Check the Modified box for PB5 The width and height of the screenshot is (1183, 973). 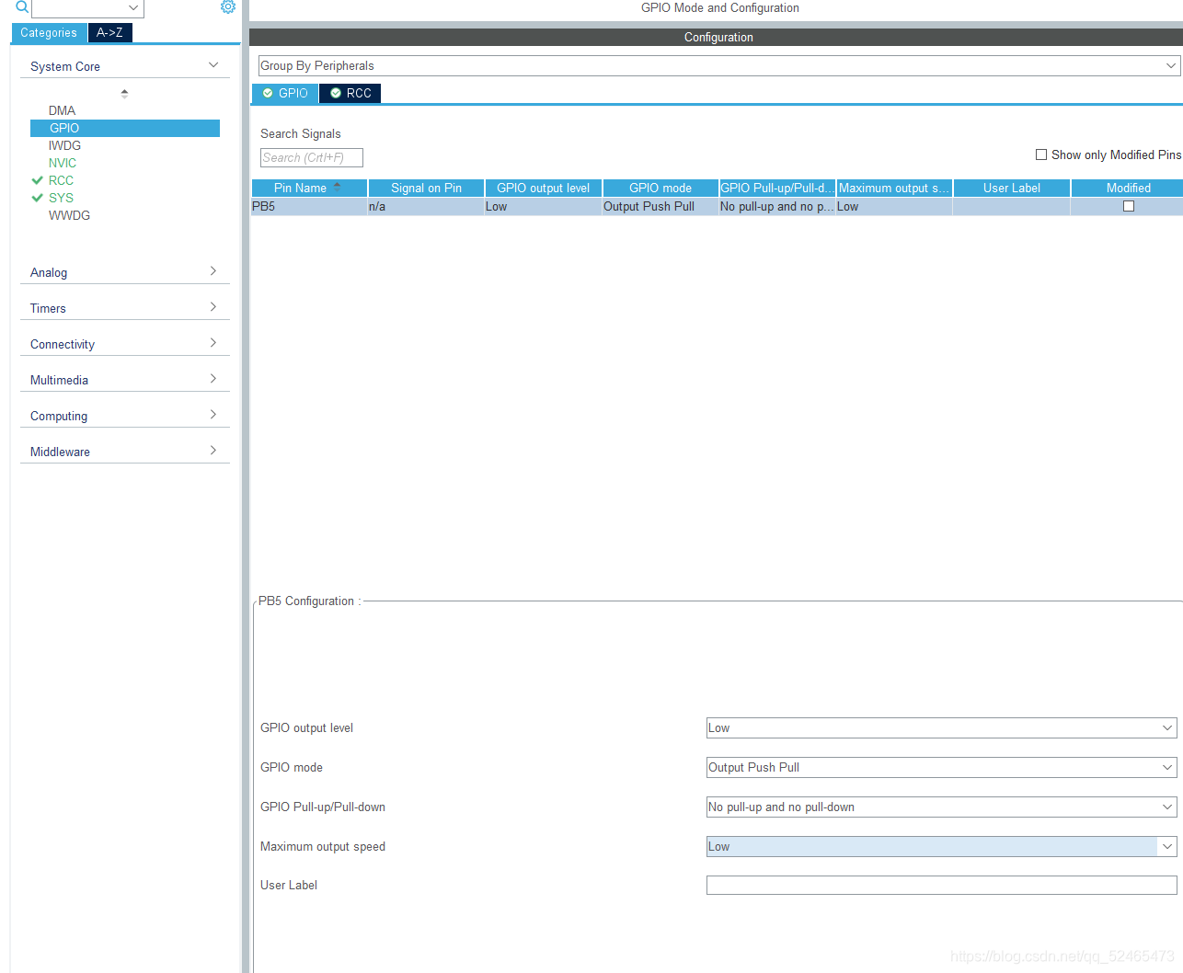[x=1129, y=206]
